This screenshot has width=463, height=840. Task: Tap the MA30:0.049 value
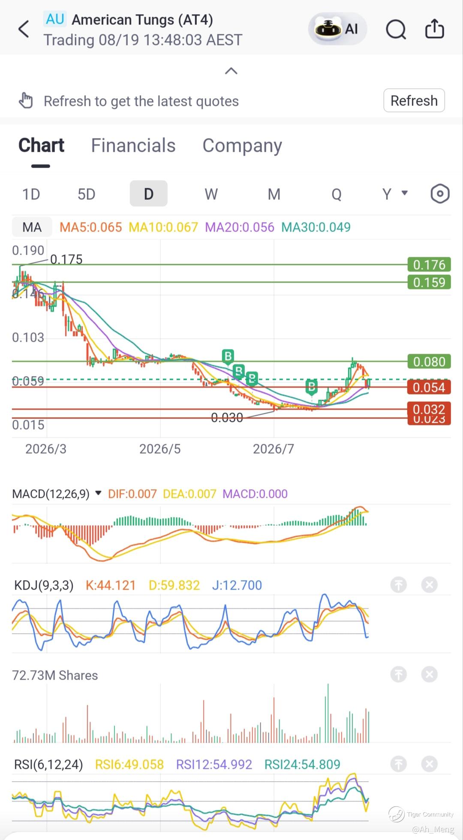(316, 227)
